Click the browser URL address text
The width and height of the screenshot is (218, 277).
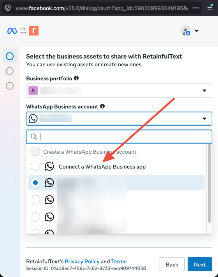click(102, 8)
